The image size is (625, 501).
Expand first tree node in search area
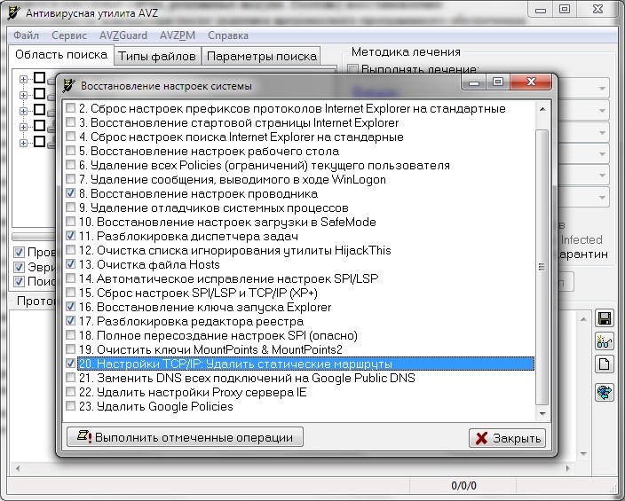23,79
